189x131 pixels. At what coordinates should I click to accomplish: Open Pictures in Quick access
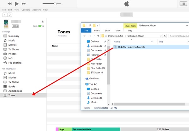pyautogui.click(x=94, y=55)
